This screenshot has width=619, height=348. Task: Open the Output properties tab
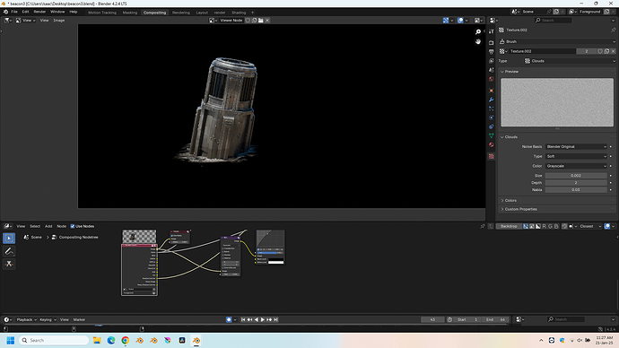(x=491, y=52)
